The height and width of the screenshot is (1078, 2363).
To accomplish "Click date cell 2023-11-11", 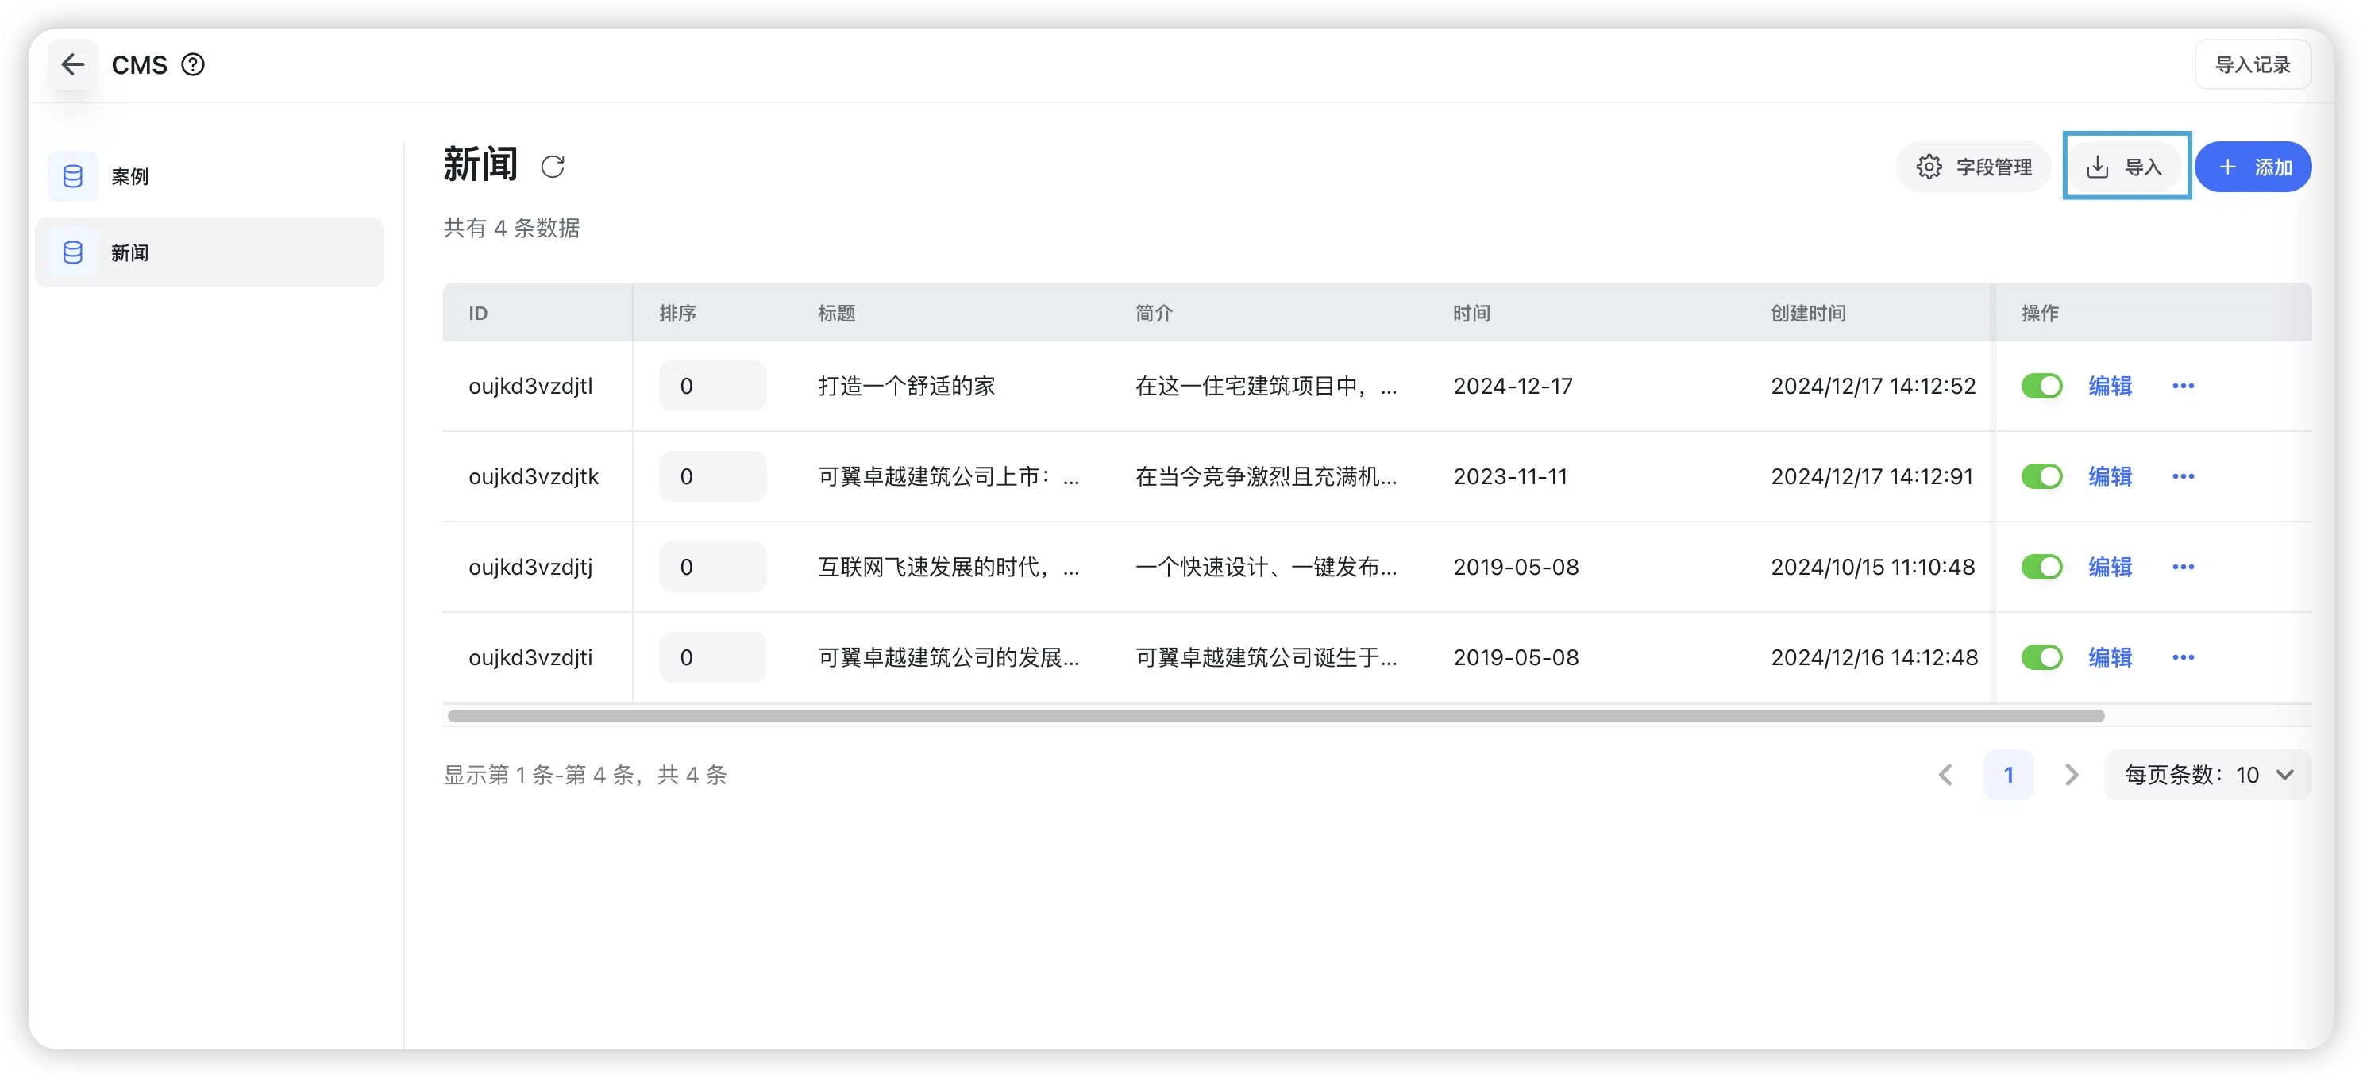I will pyautogui.click(x=1510, y=476).
